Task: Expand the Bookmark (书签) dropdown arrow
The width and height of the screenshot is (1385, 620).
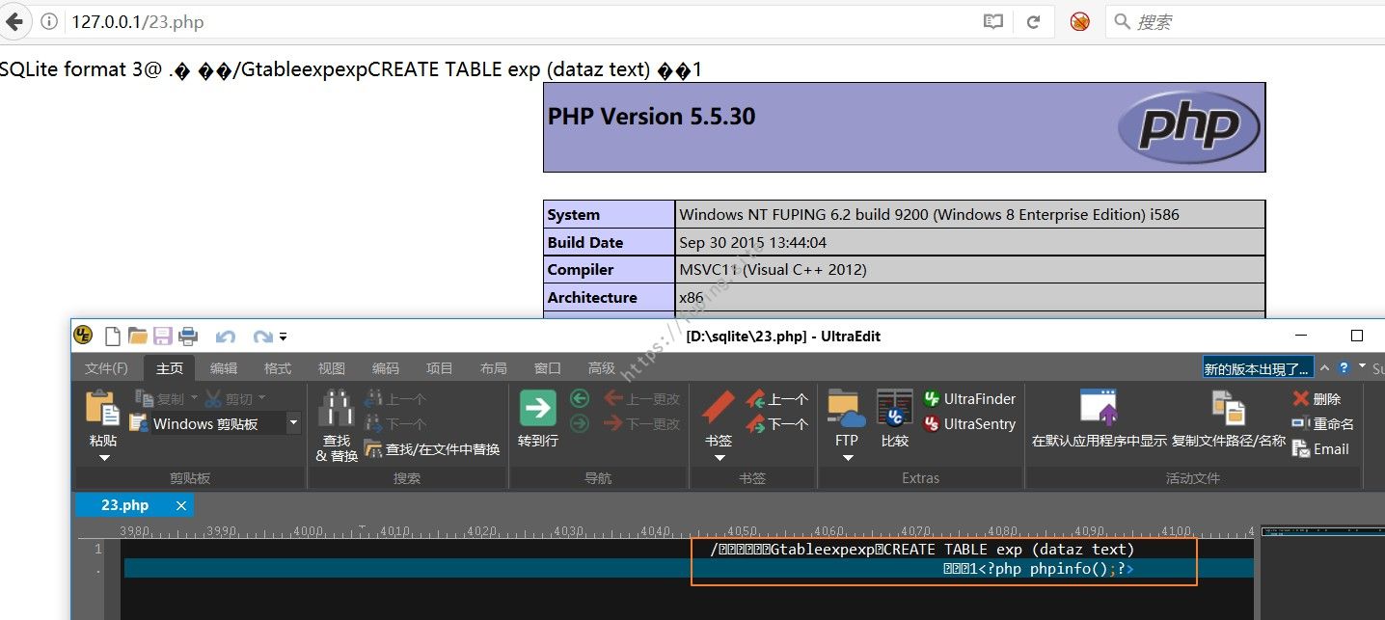Action: point(719,458)
